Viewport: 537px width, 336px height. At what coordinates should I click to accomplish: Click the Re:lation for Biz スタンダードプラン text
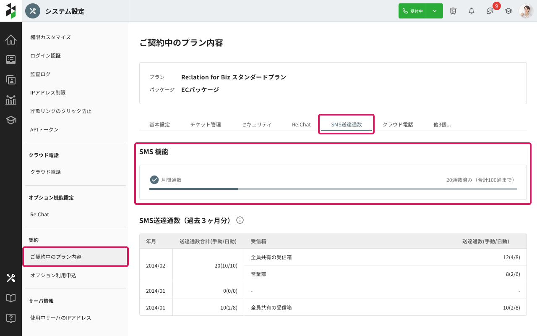click(234, 77)
